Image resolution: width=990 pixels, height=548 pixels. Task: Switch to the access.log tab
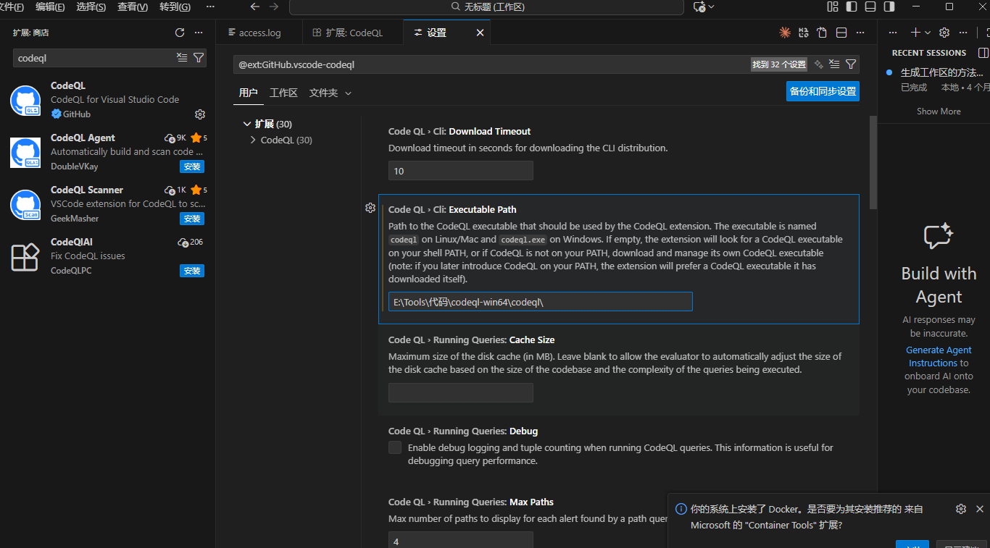click(x=258, y=33)
